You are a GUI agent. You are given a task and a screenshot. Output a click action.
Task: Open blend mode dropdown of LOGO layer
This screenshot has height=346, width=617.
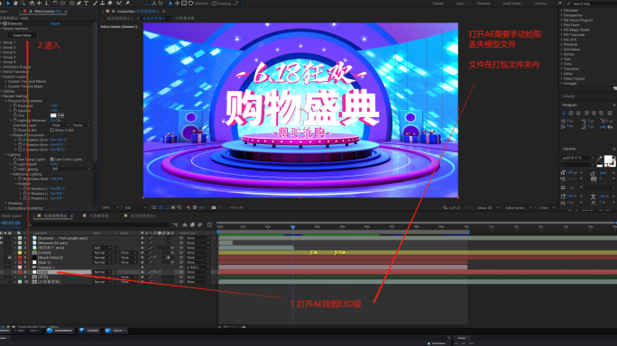point(102,253)
